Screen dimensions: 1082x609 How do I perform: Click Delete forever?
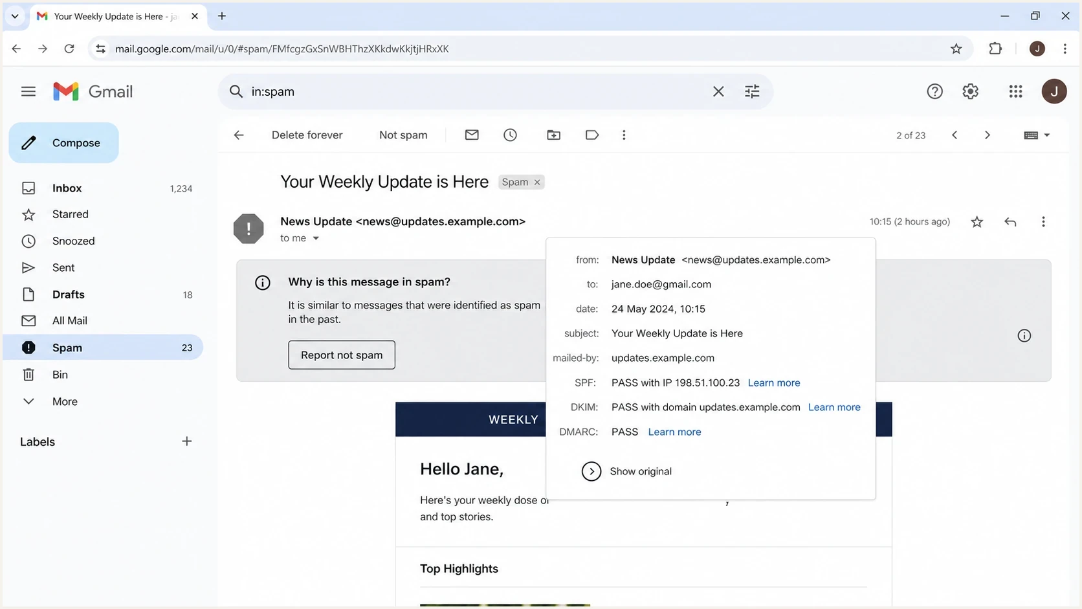pyautogui.click(x=307, y=135)
